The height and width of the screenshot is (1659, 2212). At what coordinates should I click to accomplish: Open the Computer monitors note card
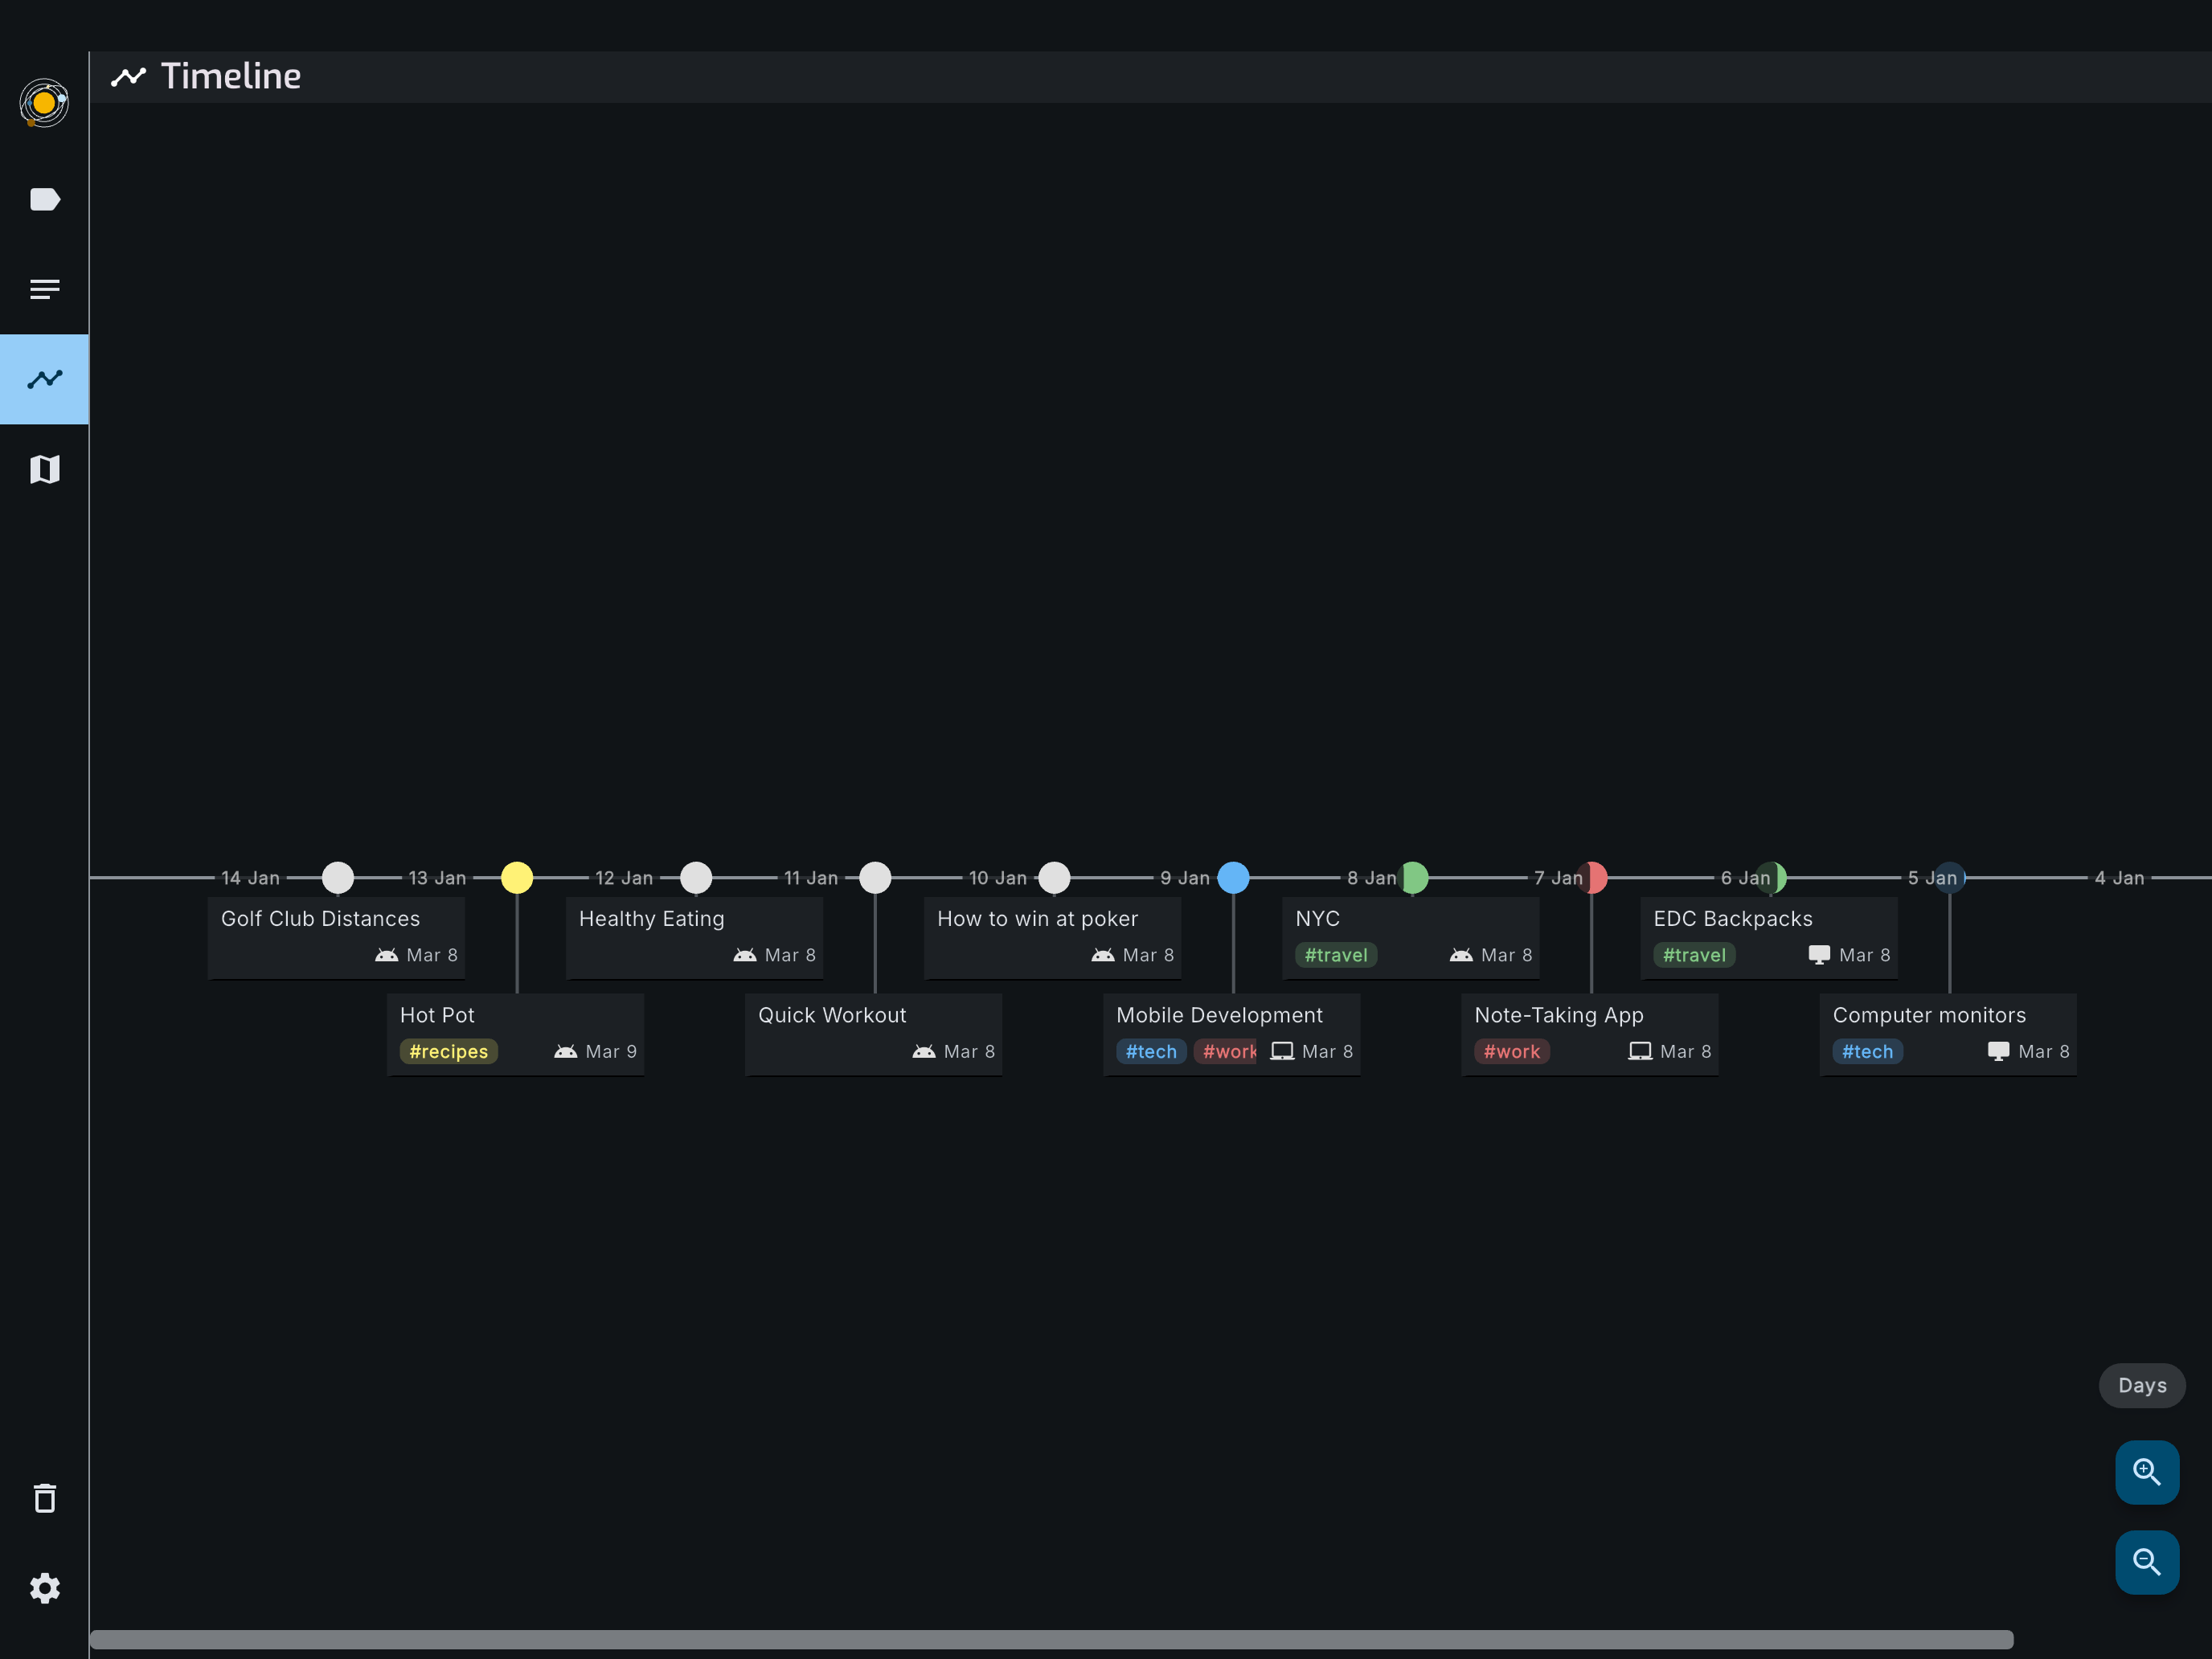(x=1948, y=1034)
